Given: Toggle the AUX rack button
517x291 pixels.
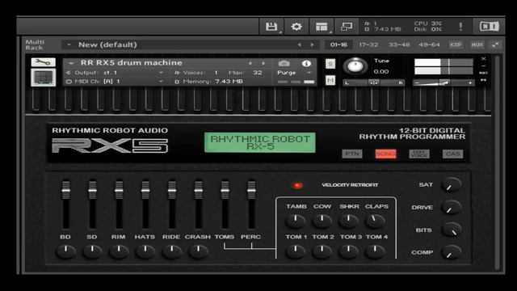Looking at the screenshot, I should 477,45.
